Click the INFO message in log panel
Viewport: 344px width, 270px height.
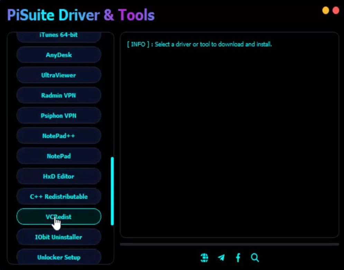tap(199, 44)
